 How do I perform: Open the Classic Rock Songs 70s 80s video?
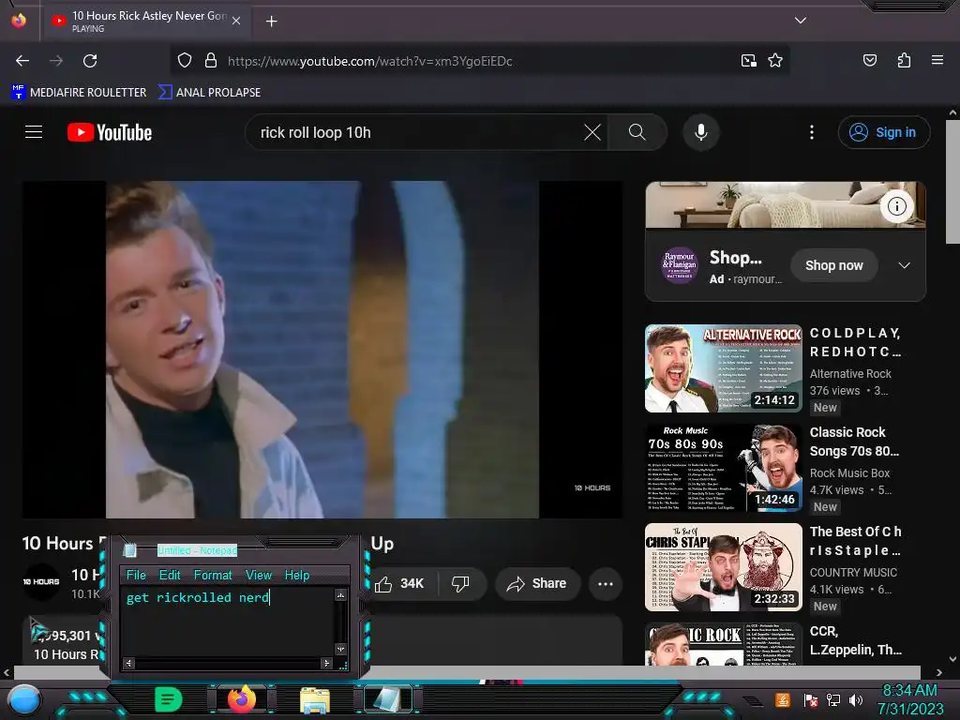[x=854, y=442]
